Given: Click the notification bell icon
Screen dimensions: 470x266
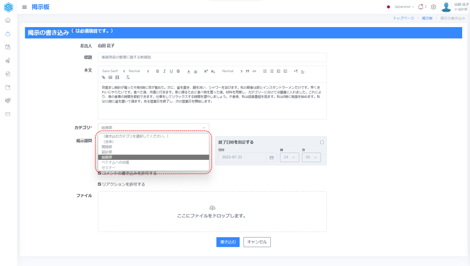Looking at the screenshot, I should click(x=420, y=7).
